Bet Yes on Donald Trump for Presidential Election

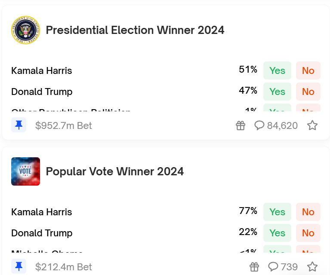(x=277, y=92)
